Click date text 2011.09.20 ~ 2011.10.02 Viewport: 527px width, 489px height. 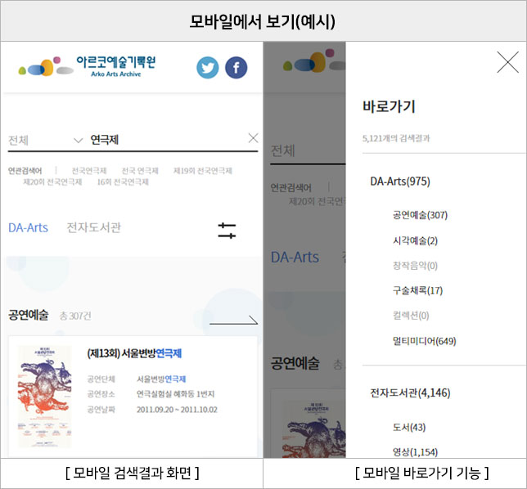(x=177, y=410)
